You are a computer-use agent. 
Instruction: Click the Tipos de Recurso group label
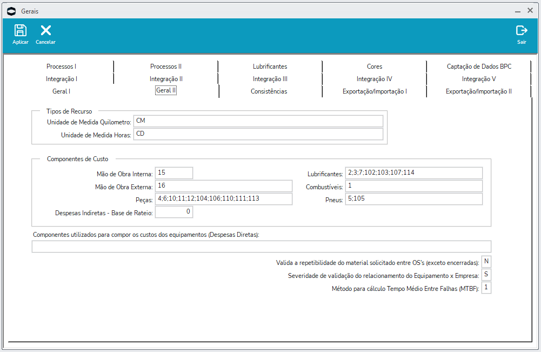69,111
